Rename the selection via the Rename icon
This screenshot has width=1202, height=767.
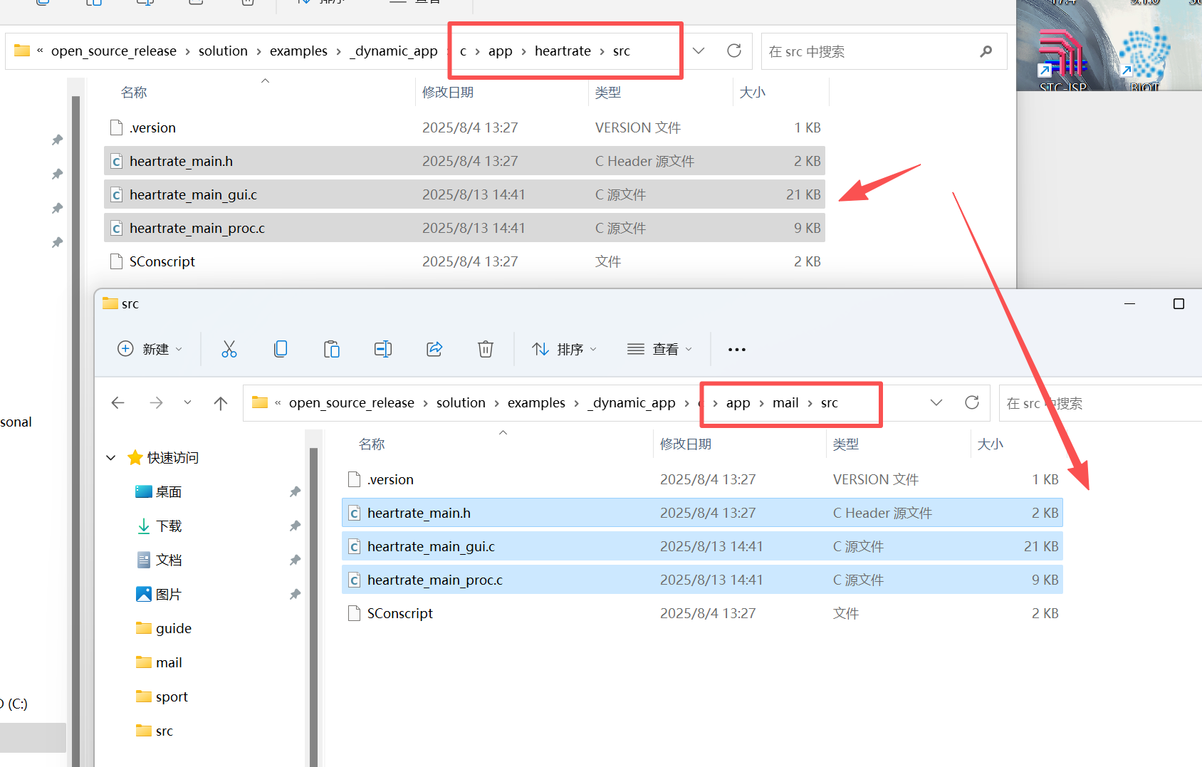pos(383,349)
